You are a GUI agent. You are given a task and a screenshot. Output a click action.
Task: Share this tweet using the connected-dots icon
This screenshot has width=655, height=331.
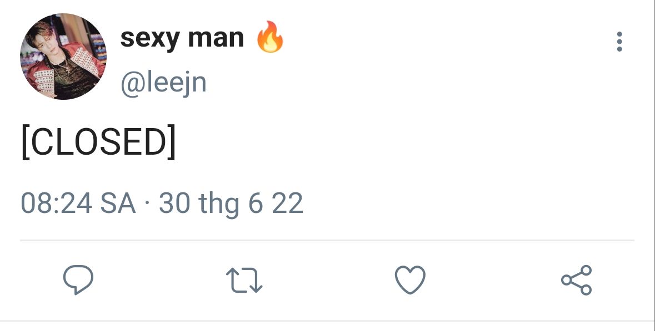pyautogui.click(x=577, y=280)
